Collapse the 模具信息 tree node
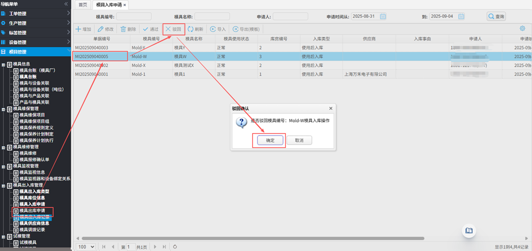Viewport: 532px width, 251px height. point(4,64)
